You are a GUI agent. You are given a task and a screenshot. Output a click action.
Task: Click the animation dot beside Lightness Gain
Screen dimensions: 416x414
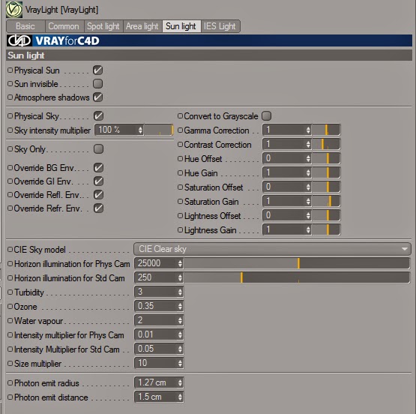180,229
